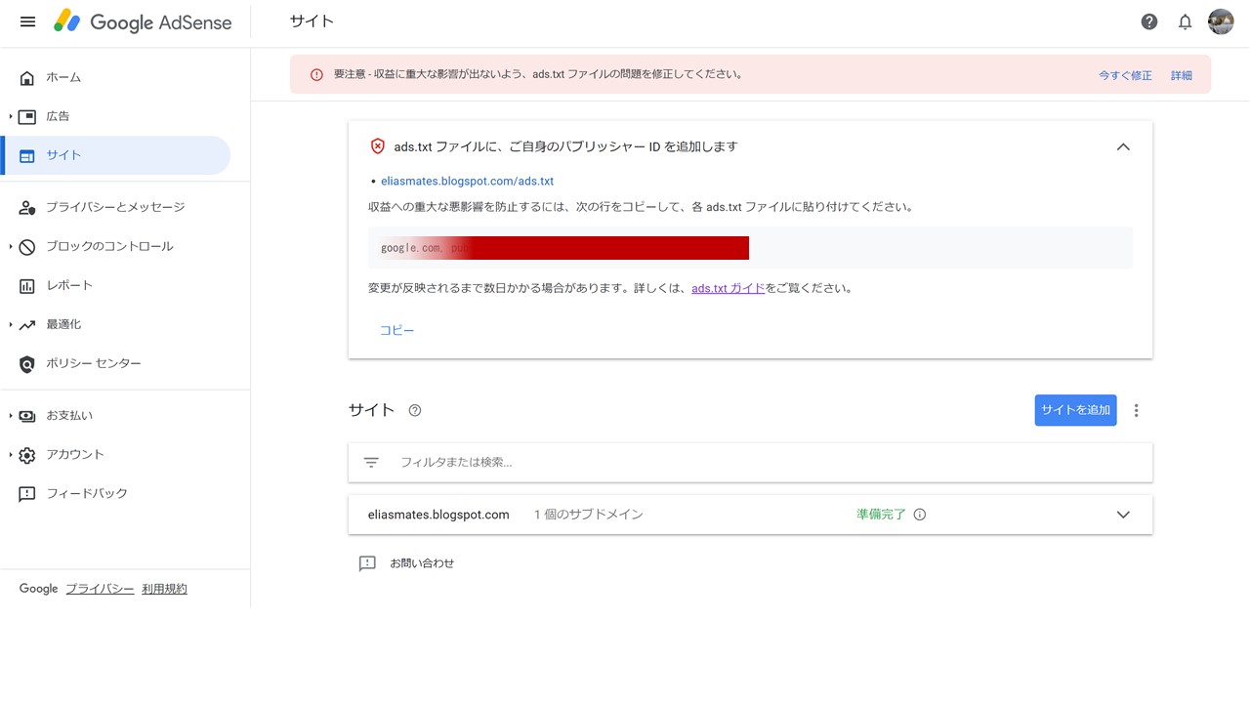Click 1 個のサブドメイン text

(x=589, y=515)
